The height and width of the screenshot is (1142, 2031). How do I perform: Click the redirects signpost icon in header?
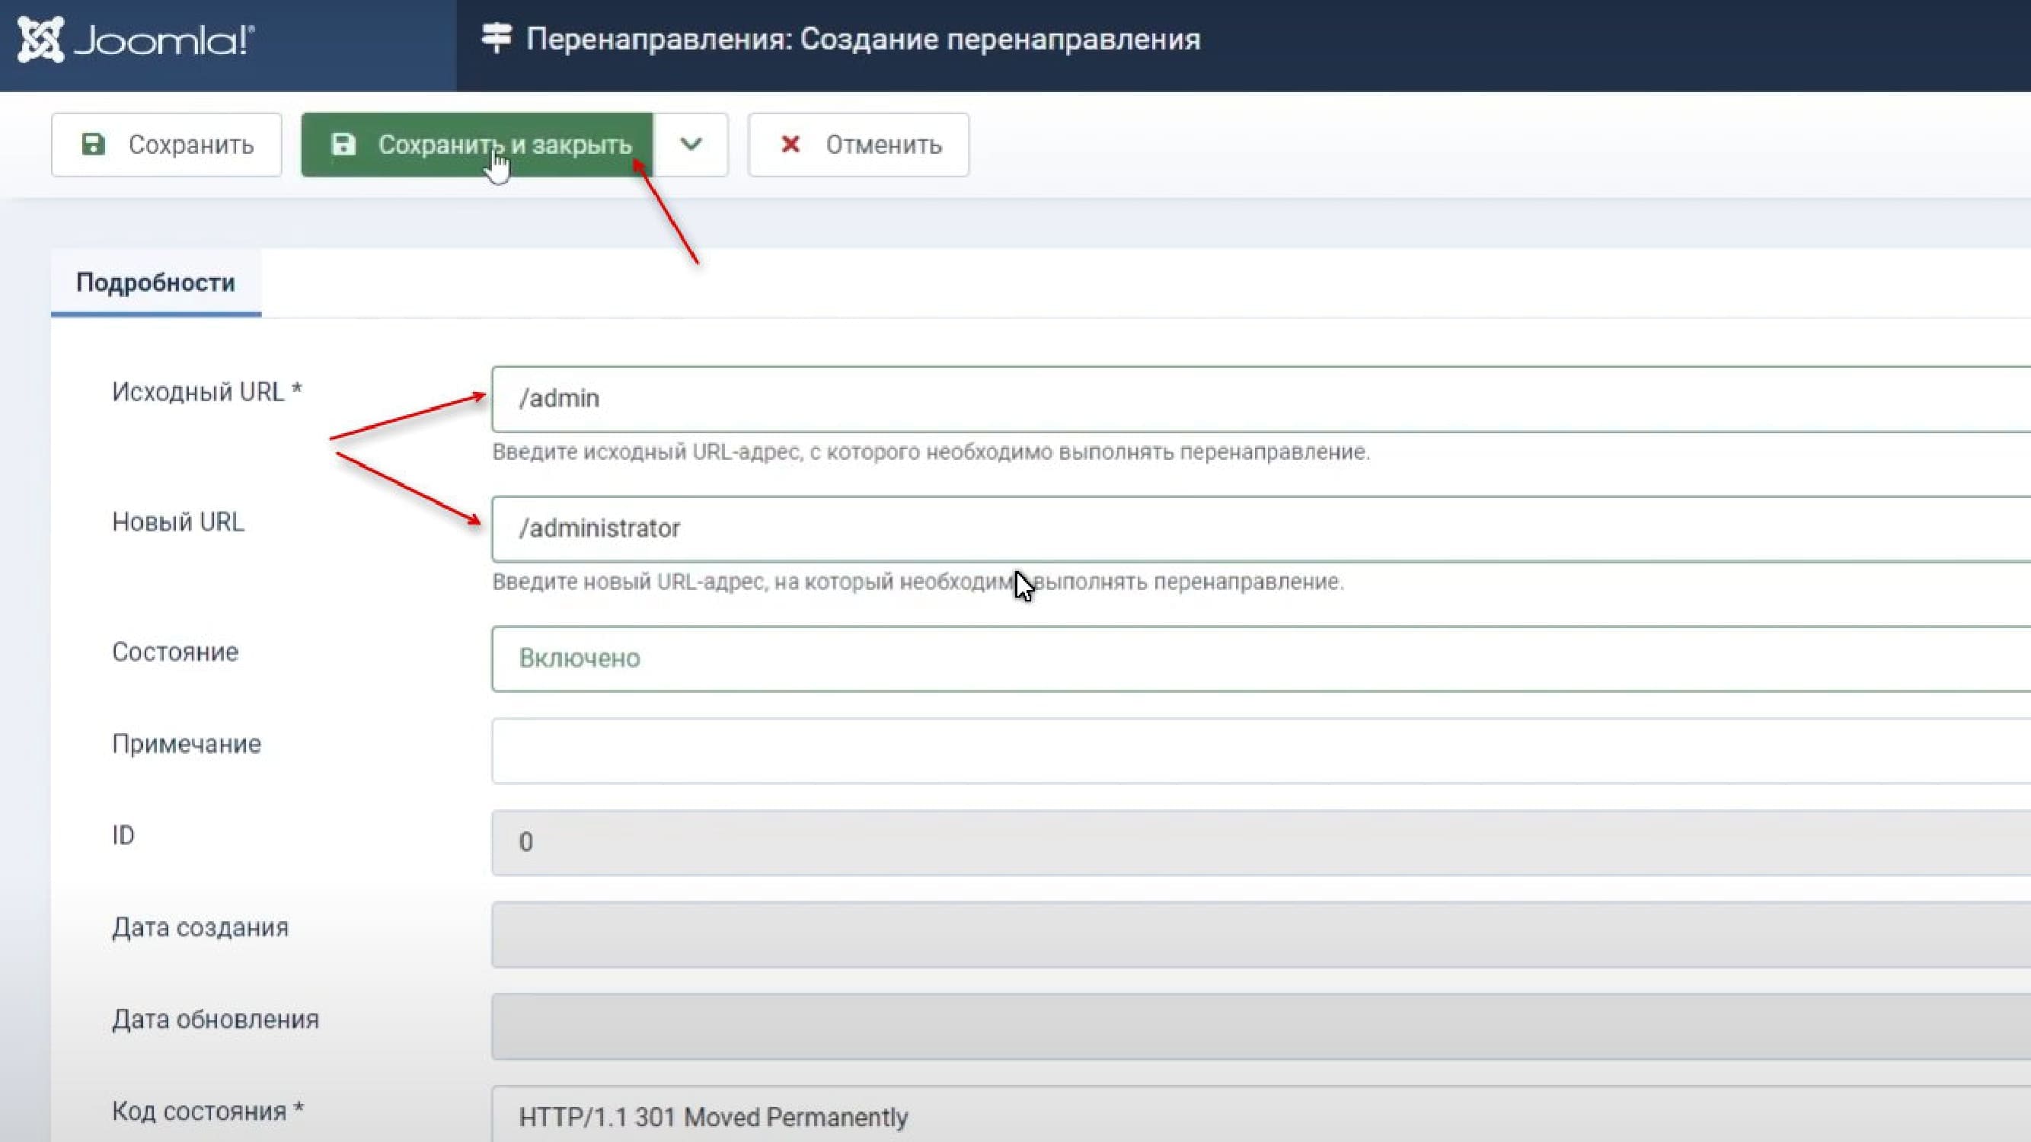point(497,38)
